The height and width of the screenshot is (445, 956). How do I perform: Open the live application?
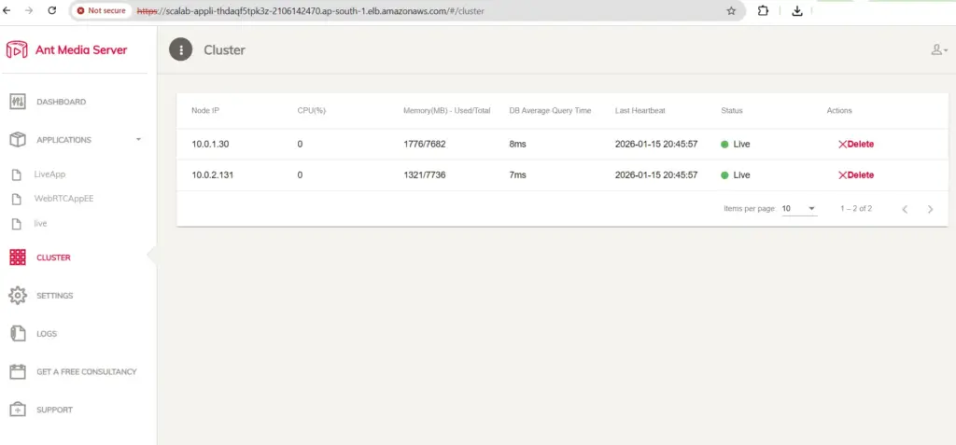(40, 224)
